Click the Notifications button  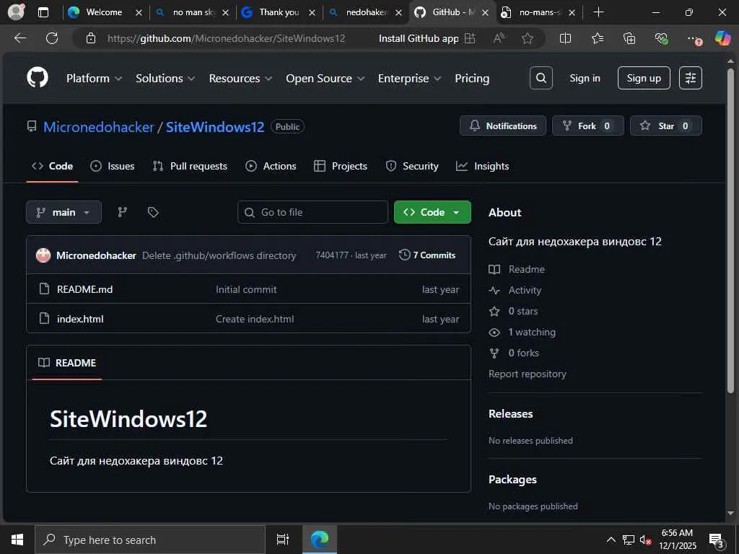503,126
